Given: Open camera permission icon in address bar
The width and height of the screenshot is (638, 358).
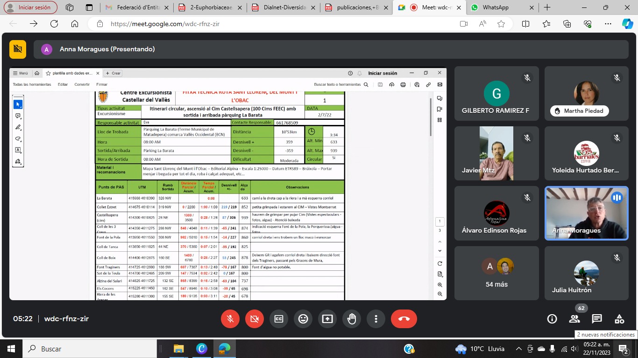Looking at the screenshot, I should coord(463,24).
